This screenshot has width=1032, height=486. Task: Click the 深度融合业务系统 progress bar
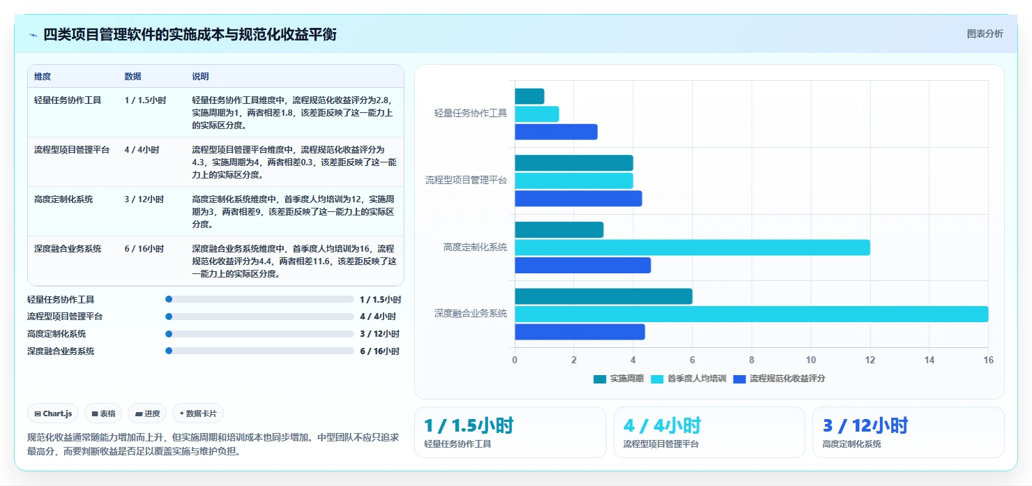(x=259, y=351)
